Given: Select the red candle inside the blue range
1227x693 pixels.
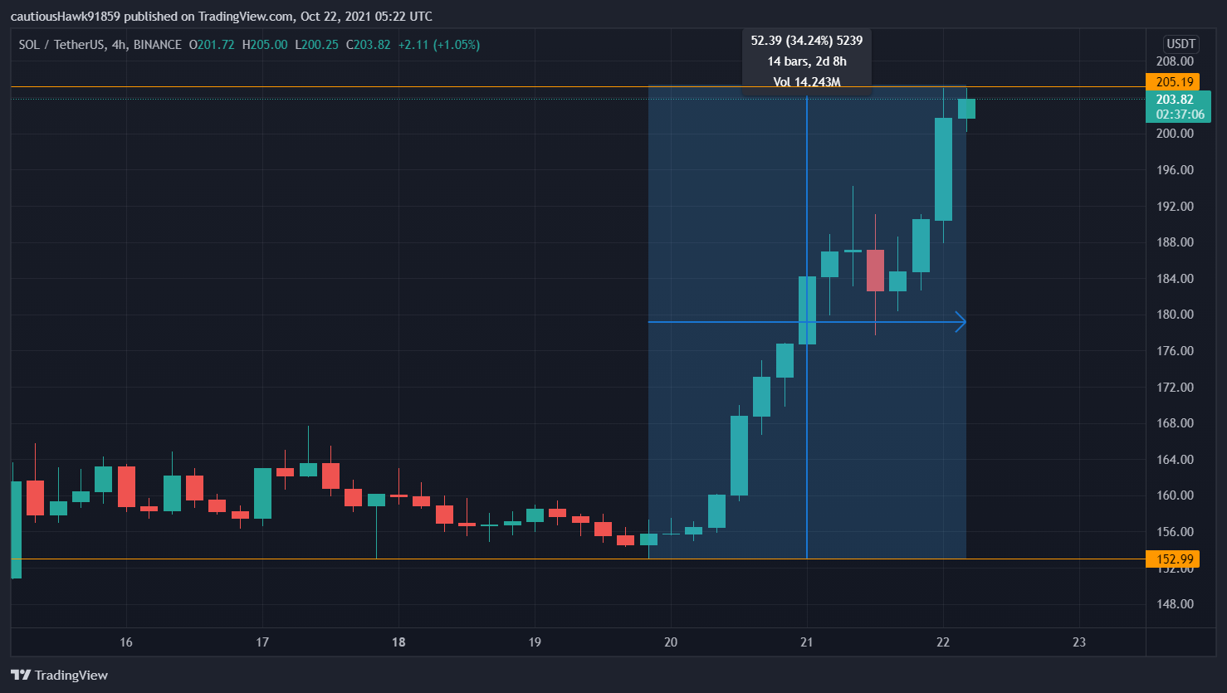Looking at the screenshot, I should [x=875, y=271].
